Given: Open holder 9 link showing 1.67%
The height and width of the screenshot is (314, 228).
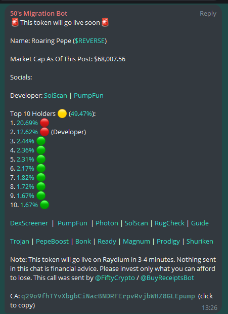Looking at the screenshot, I should click(25, 196).
